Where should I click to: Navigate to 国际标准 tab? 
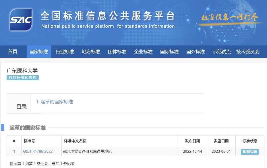169,51
